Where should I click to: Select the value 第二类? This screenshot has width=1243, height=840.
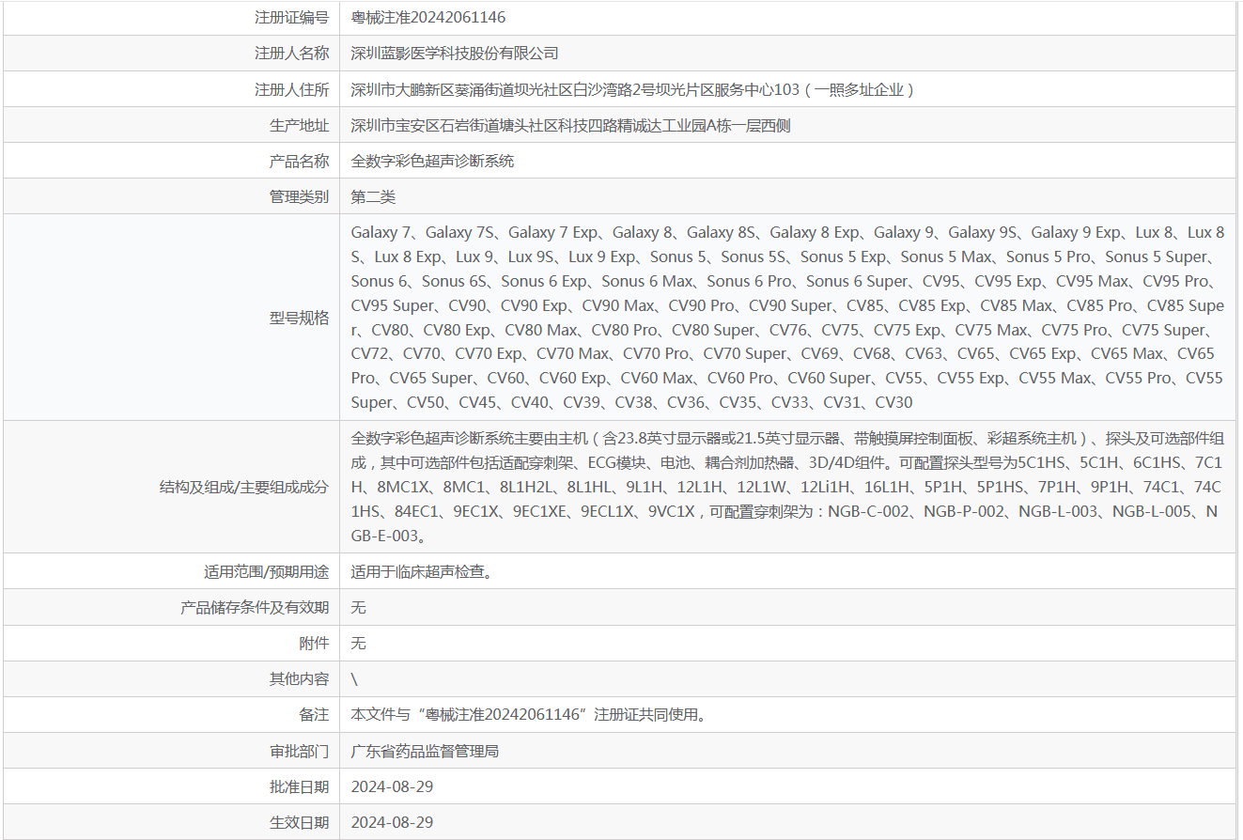pyautogui.click(x=374, y=196)
